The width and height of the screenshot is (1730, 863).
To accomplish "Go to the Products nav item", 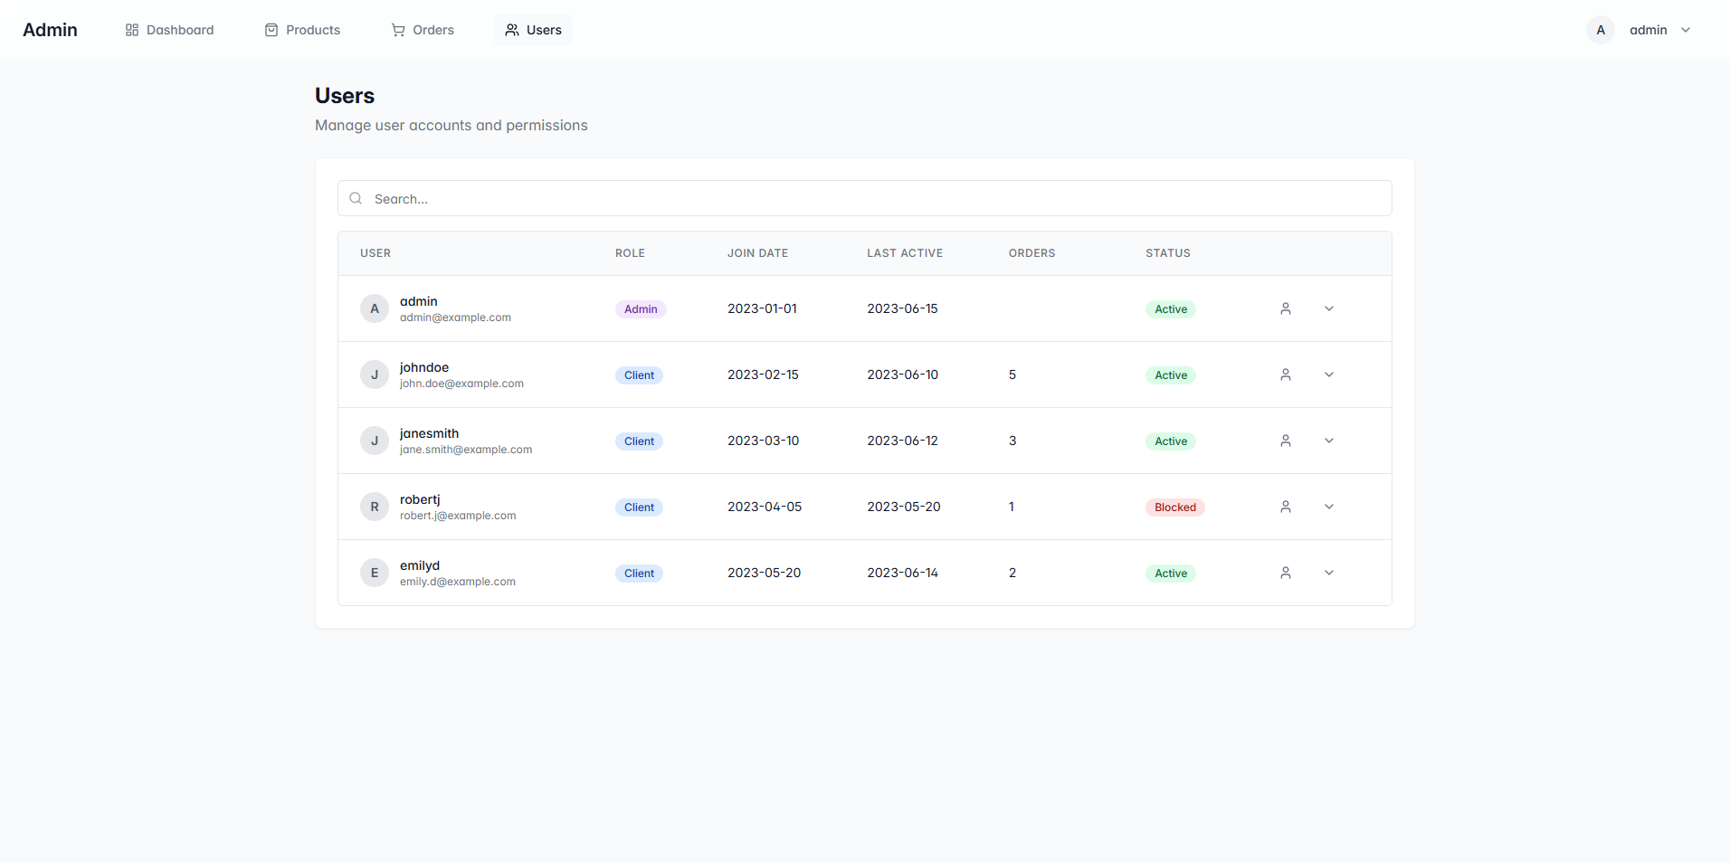I will tap(302, 30).
